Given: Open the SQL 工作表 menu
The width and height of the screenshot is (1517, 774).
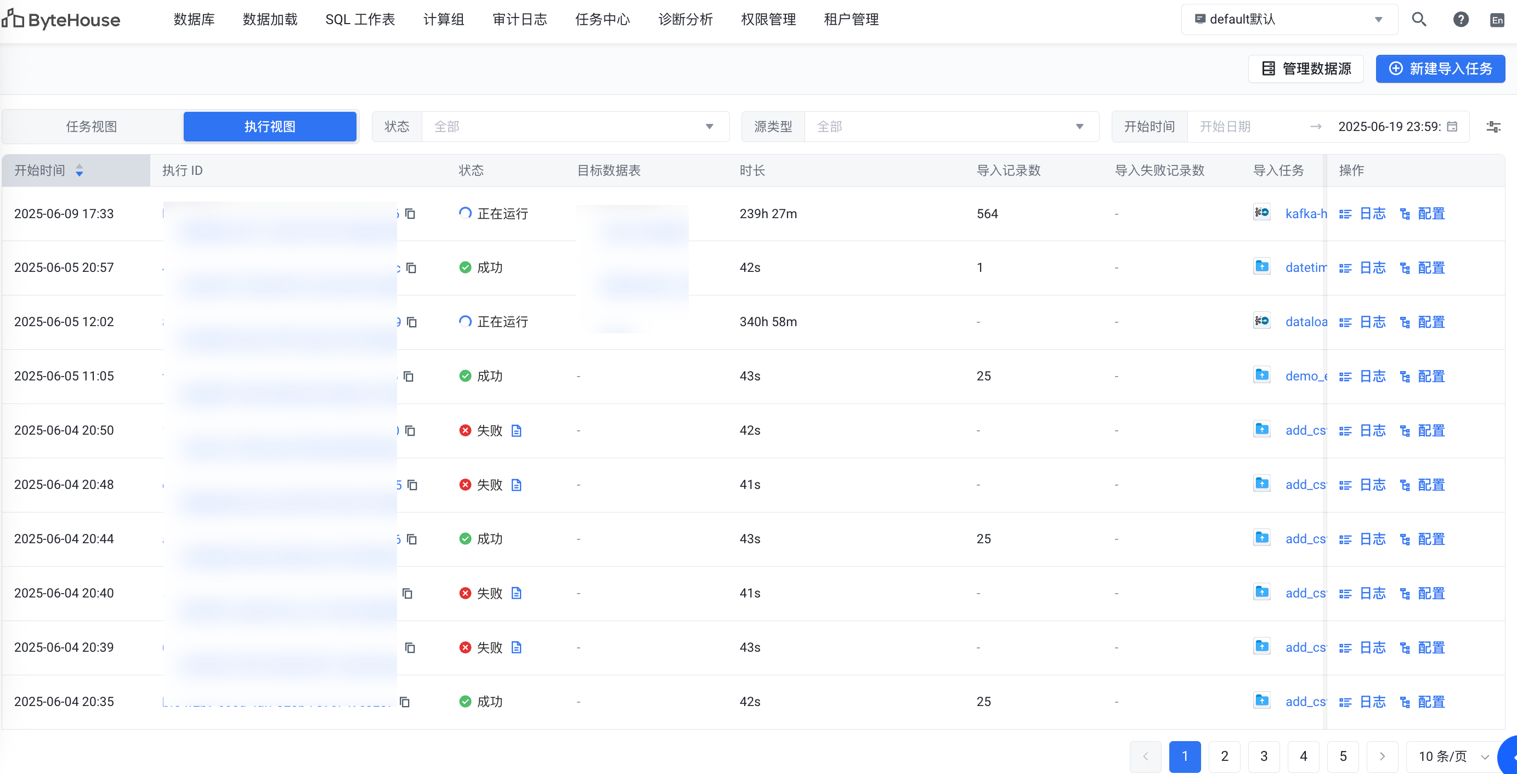Looking at the screenshot, I should coord(360,19).
